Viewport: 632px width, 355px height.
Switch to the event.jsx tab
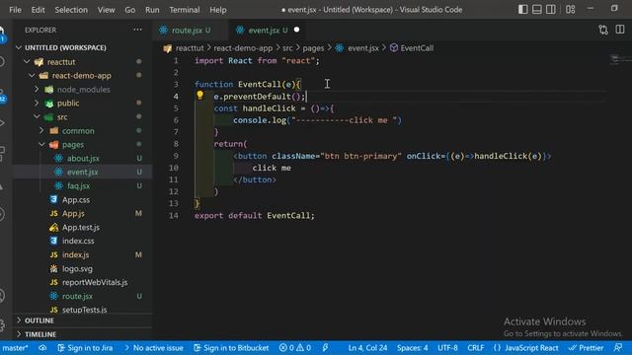coord(268,30)
